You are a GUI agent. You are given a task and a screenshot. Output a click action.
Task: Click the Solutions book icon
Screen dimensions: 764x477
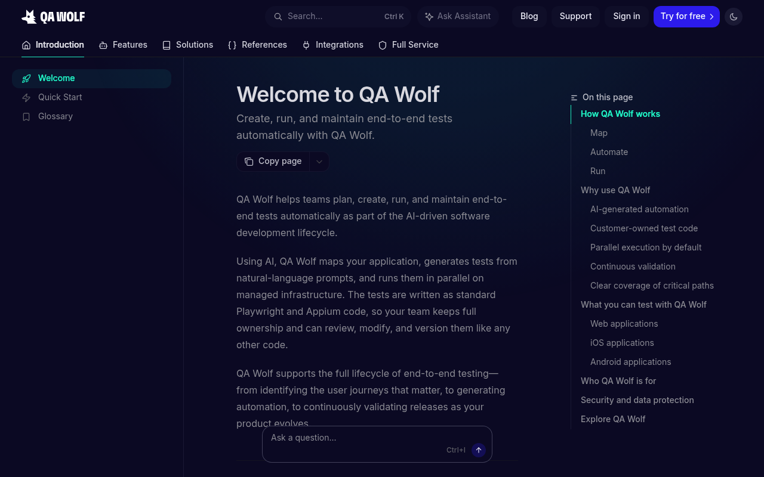[x=167, y=45]
